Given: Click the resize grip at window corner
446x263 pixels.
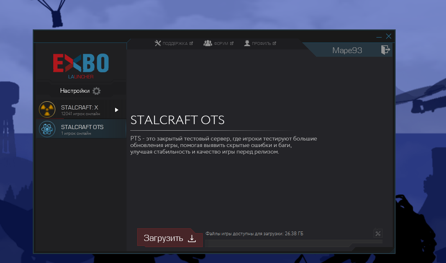Looking at the screenshot, I should (x=392, y=251).
